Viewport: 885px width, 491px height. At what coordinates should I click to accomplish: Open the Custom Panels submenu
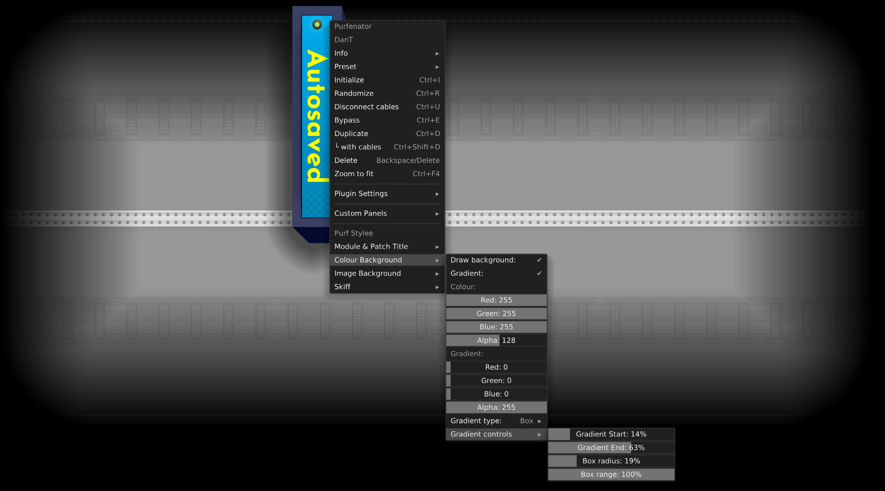386,213
